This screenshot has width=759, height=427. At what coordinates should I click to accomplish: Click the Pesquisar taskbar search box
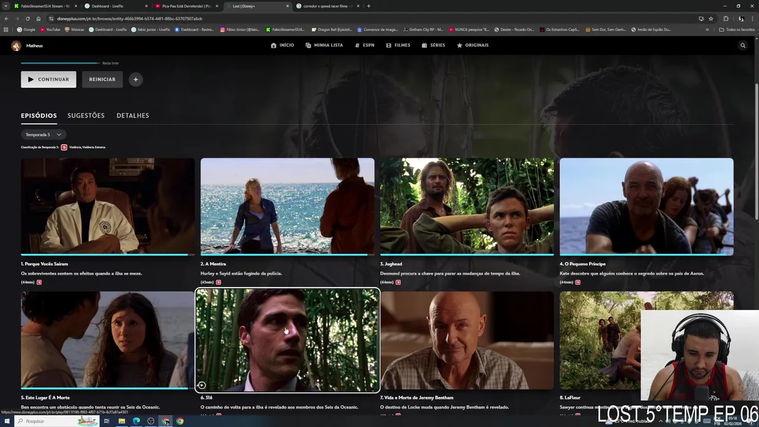click(56, 421)
